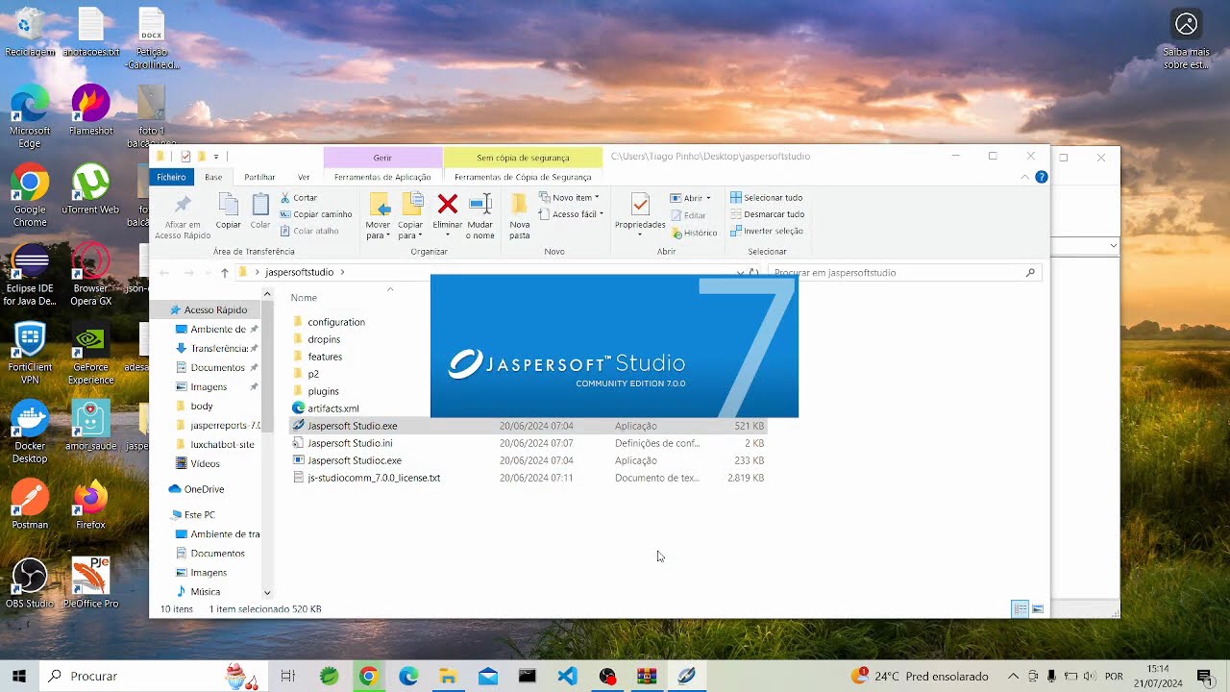Select Copiar caminho command
Viewport: 1230px width, 692px height.
click(x=316, y=214)
